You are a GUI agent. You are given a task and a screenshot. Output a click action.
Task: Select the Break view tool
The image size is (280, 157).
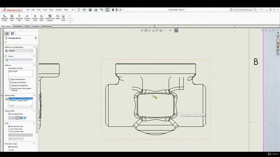tap(58, 17)
